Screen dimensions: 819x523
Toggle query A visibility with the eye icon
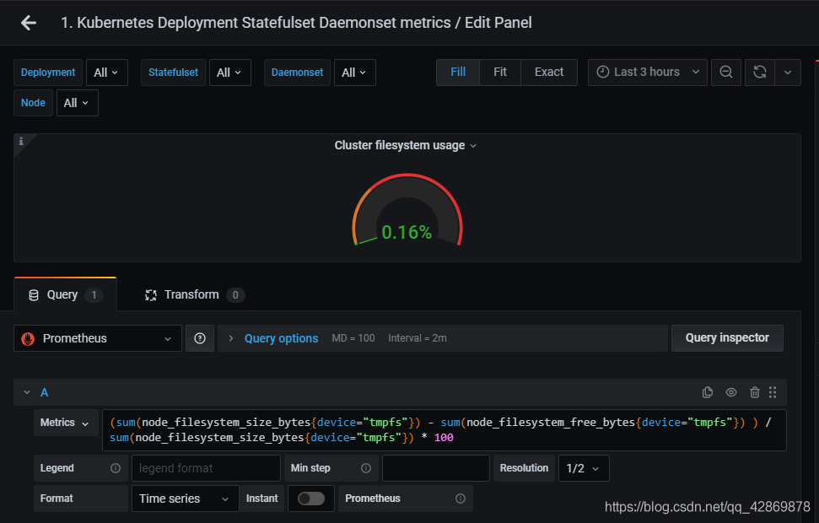731,392
